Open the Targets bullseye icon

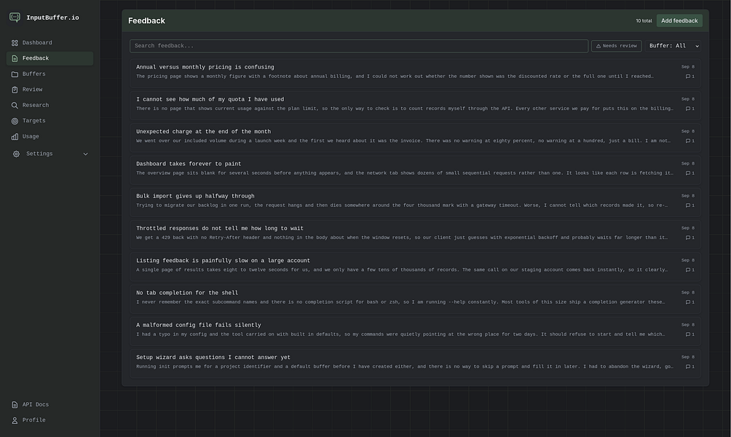click(x=15, y=121)
